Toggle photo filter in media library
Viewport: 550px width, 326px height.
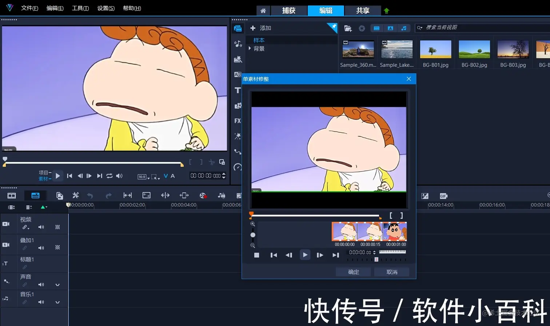[x=390, y=28]
